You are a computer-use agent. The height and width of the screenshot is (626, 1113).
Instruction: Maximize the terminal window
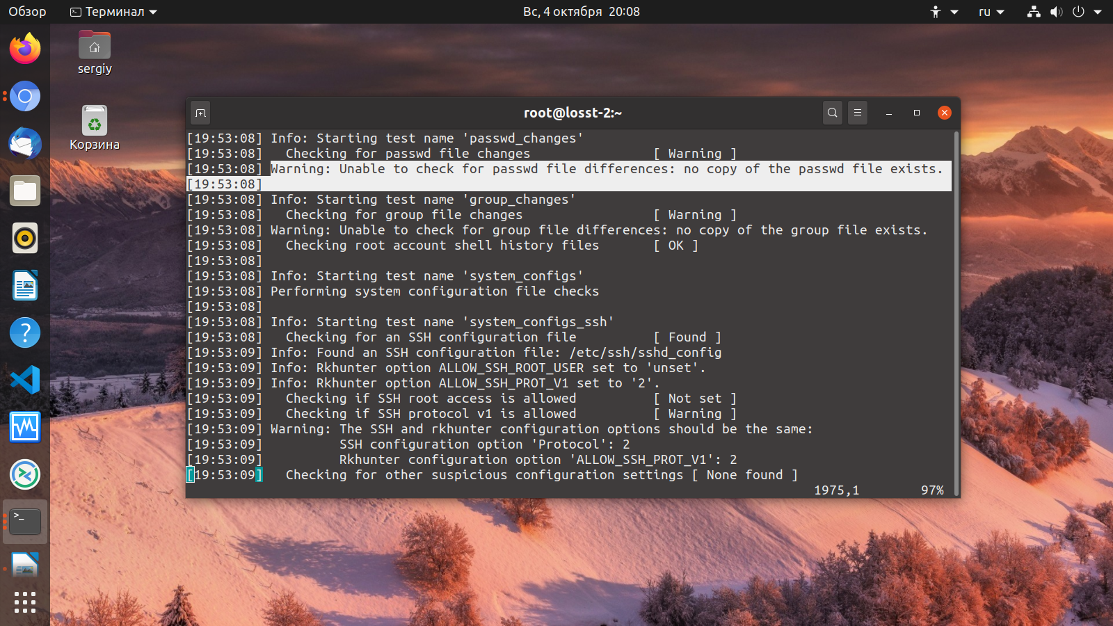coord(917,113)
